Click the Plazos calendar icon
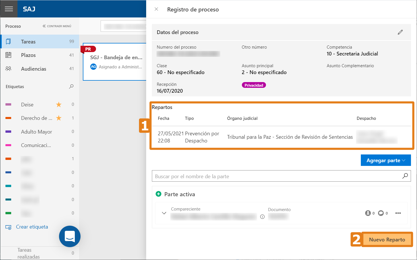Screen dimensions: 417x260 click(x=8, y=55)
